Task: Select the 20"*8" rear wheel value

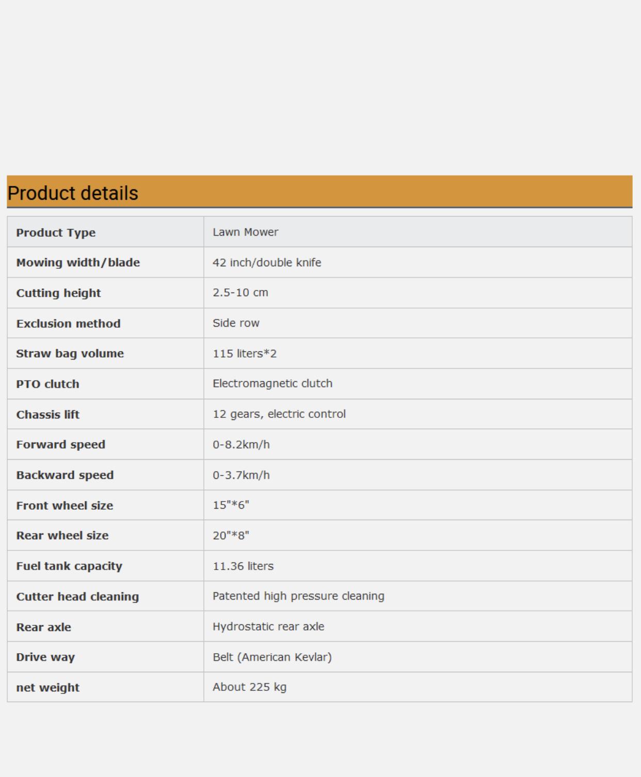Action: tap(231, 535)
